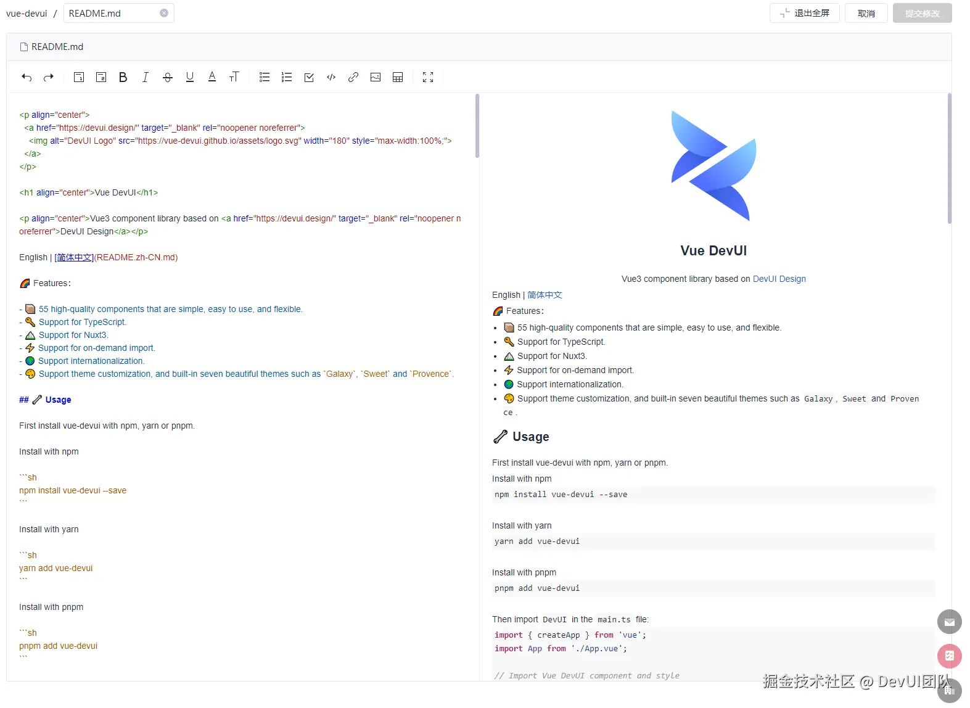Undo the last edit
Viewport: 970px width, 708px height.
(27, 77)
